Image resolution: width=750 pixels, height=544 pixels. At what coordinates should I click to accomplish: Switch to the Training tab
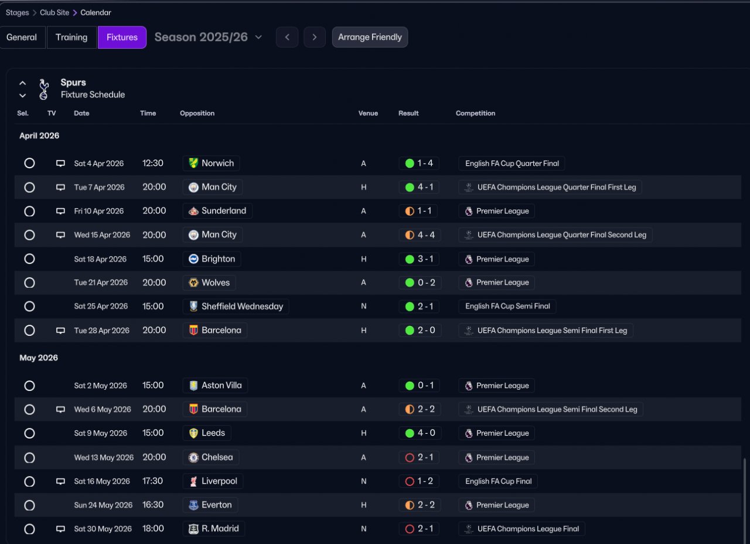point(71,37)
